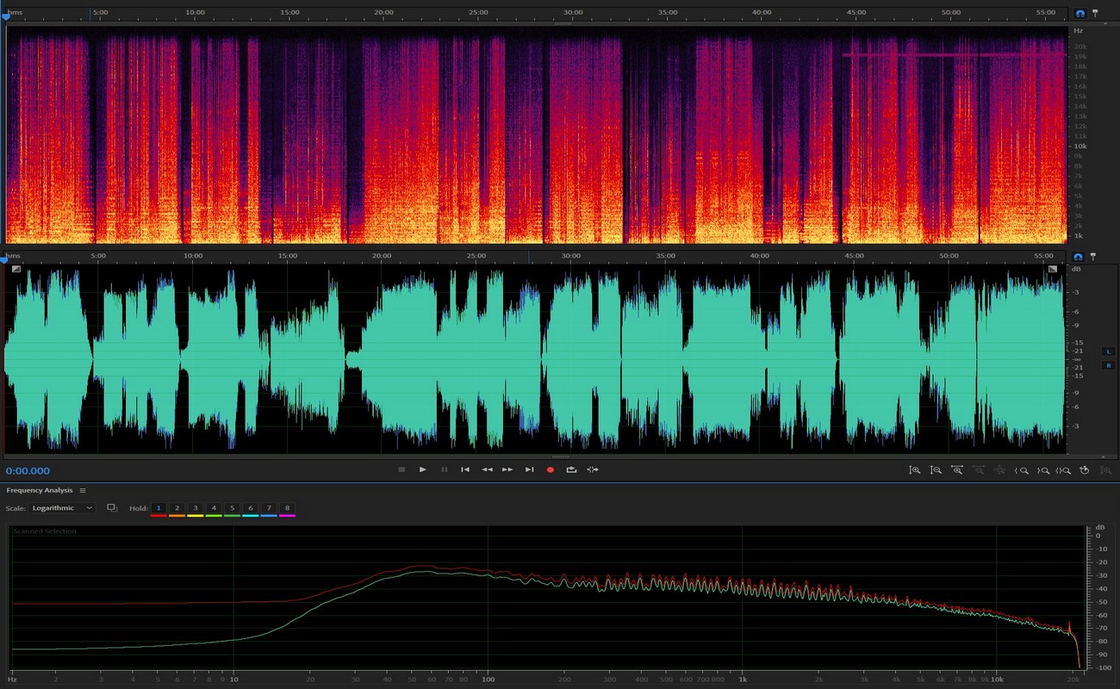This screenshot has width=1120, height=689.
Task: Click the Skip Selection button beside Loop
Action: tap(593, 469)
